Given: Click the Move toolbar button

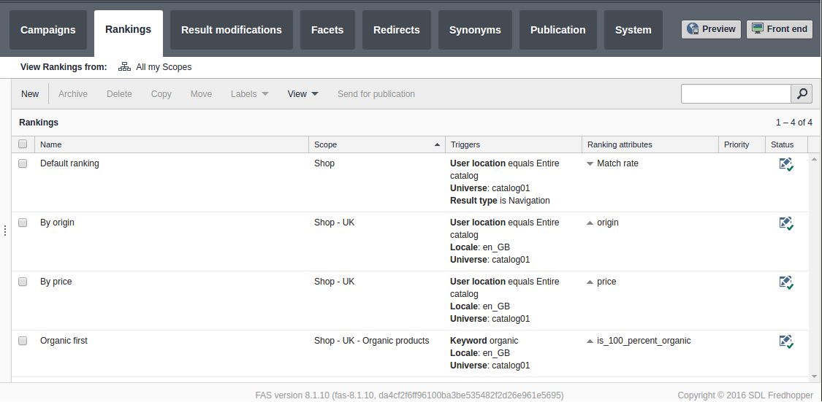Looking at the screenshot, I should click(x=202, y=94).
